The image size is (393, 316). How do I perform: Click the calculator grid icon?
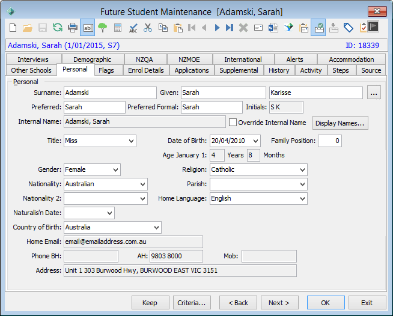(118, 28)
